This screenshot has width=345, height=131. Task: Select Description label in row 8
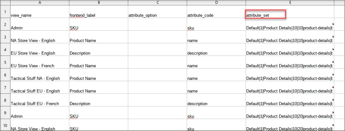[x=98, y=100]
